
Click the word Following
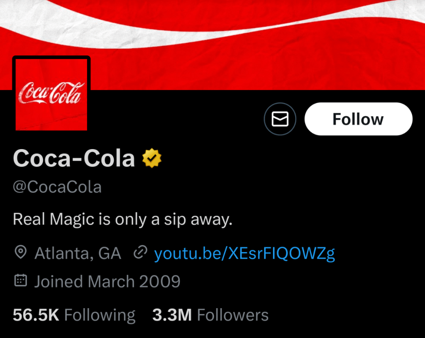100,316
